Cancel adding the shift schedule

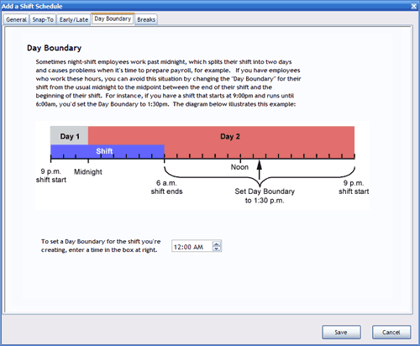[391, 333]
